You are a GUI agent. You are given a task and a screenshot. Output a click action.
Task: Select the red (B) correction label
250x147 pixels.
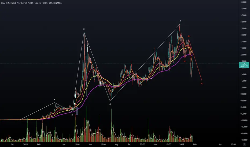click(189, 36)
